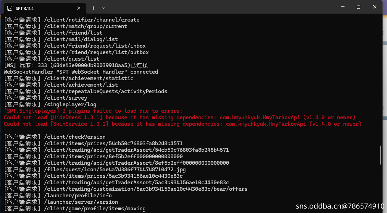Click the /client/game/profile/items/moving line

[x=94, y=209]
